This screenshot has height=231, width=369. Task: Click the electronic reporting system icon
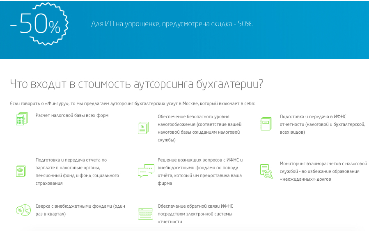(x=145, y=214)
